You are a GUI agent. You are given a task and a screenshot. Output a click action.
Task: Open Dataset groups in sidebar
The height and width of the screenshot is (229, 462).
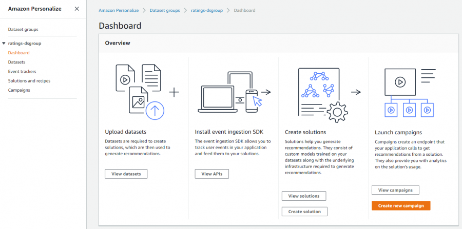click(x=23, y=29)
